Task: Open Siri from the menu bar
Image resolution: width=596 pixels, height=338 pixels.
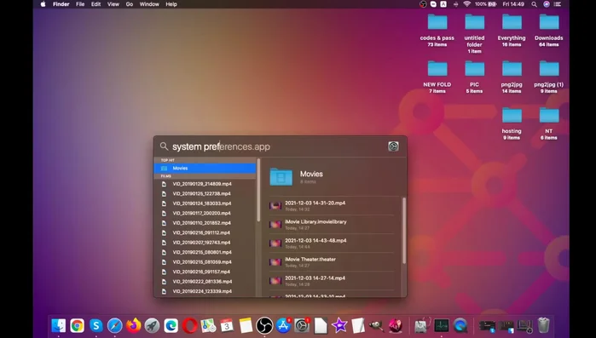Action: (547, 4)
